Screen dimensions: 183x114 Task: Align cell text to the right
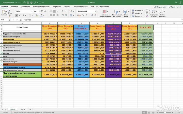[57, 15]
